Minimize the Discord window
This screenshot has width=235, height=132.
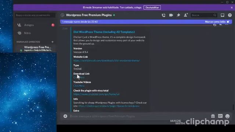click(x=222, y=2)
